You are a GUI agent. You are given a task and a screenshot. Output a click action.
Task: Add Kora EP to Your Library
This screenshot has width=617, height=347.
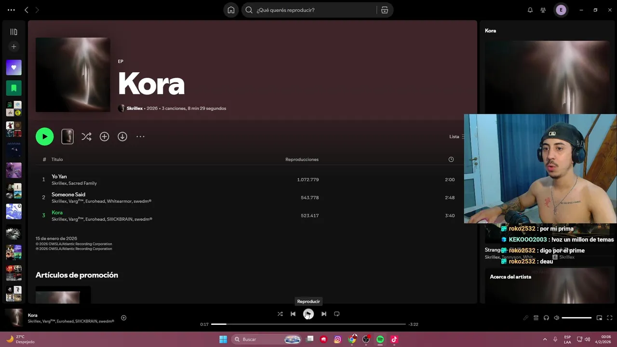coord(104,136)
